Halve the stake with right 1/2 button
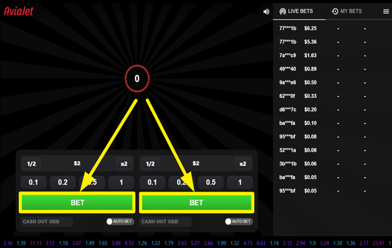This screenshot has height=248, width=392. pos(150,164)
